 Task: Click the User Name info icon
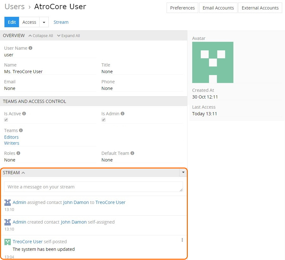(30, 48)
